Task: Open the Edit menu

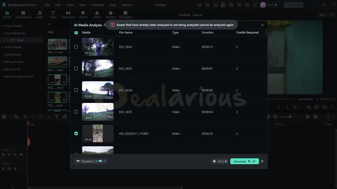Action: [58, 5]
